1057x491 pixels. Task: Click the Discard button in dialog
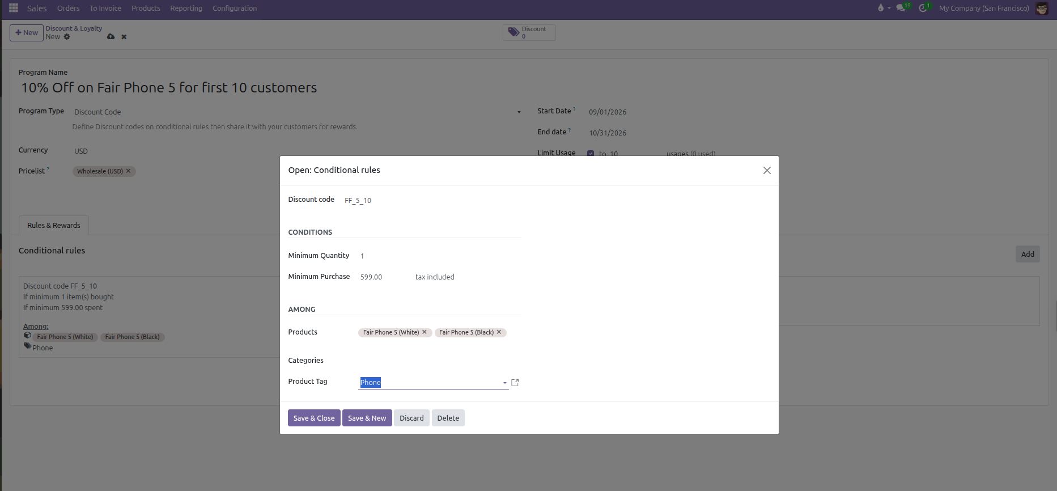tap(411, 418)
